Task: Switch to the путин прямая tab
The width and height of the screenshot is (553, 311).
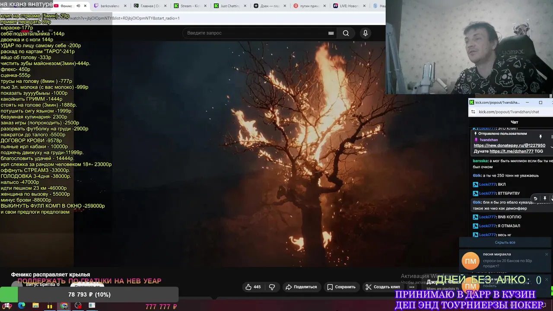Action: (x=310, y=6)
